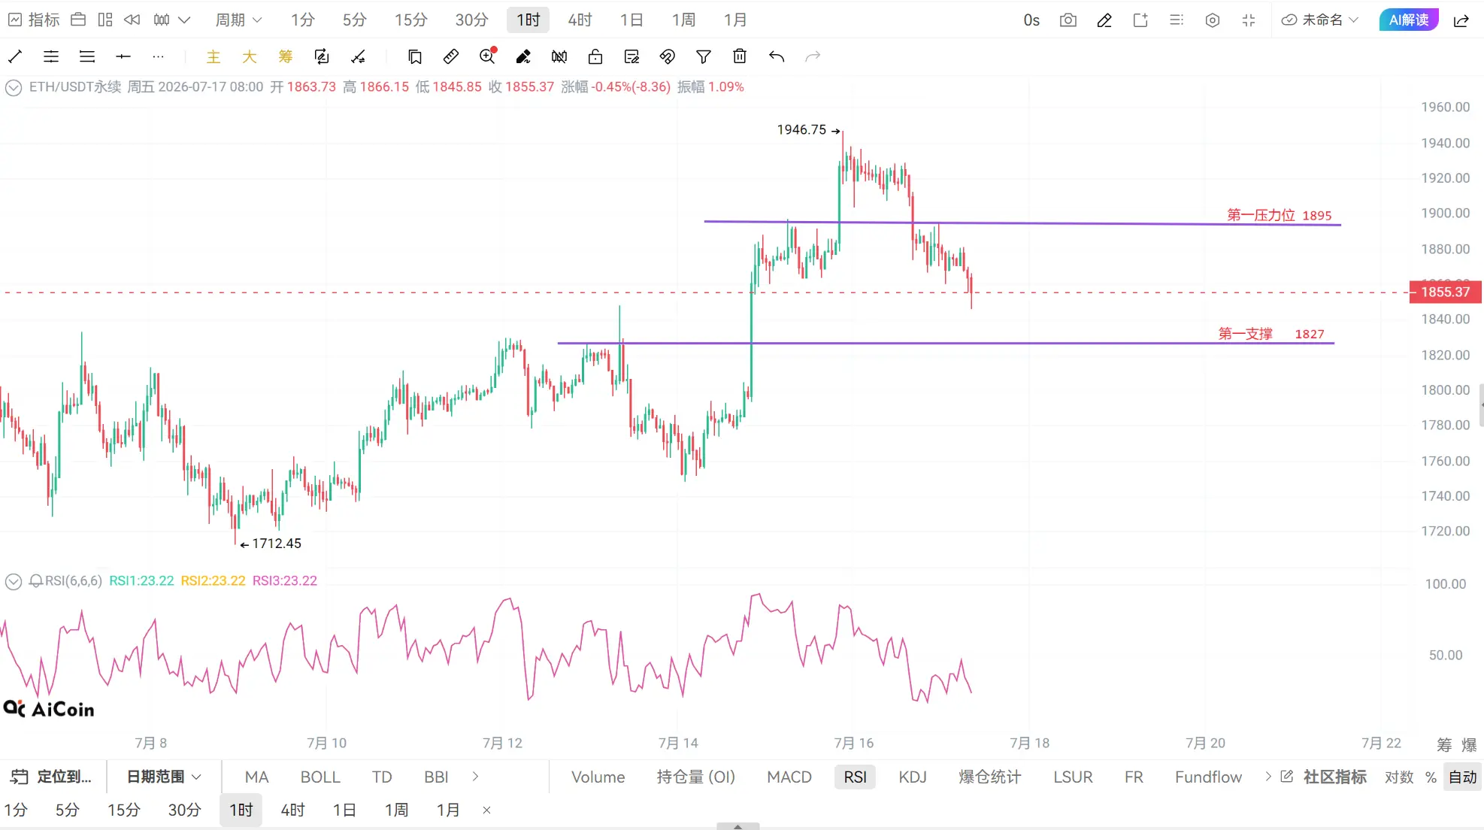This screenshot has width=1484, height=830.
Task: Switch to the 4时 timeframe tab
Action: coord(580,20)
